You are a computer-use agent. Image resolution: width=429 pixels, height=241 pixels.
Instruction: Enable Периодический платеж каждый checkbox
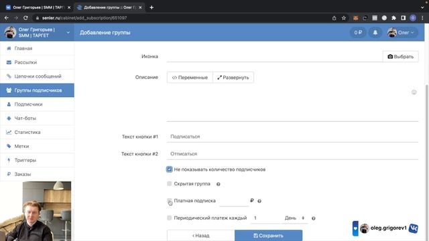(170, 218)
